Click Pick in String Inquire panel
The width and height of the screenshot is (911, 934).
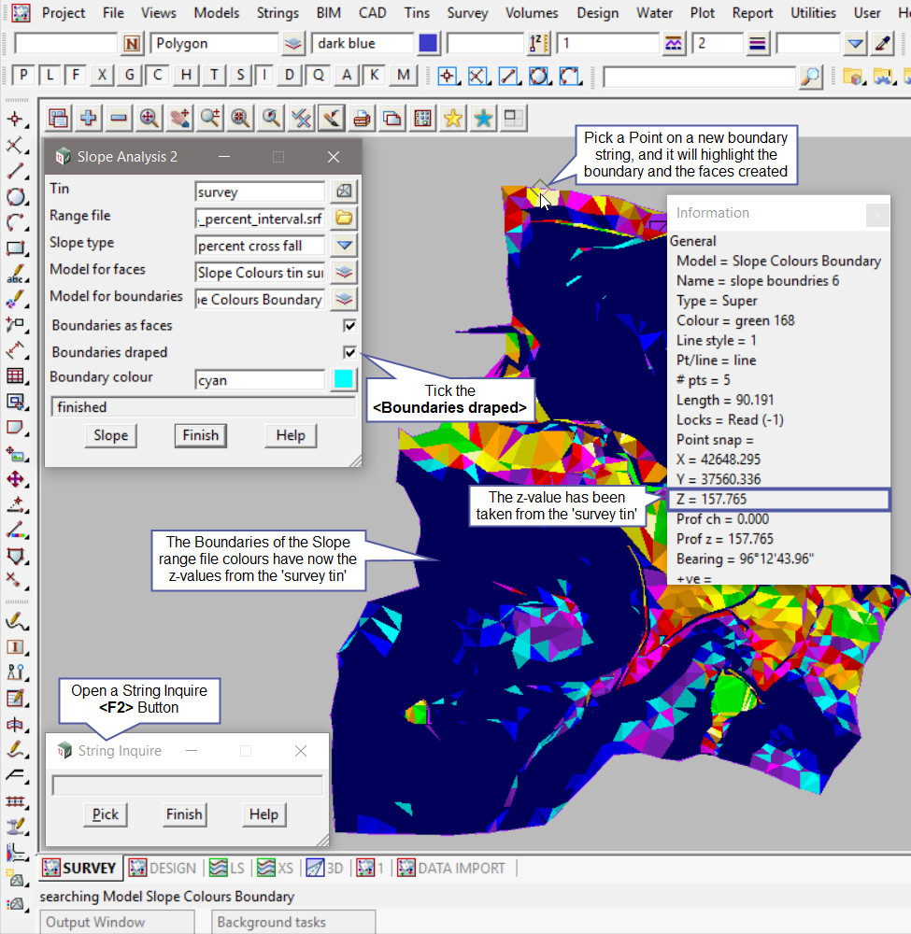pos(106,814)
